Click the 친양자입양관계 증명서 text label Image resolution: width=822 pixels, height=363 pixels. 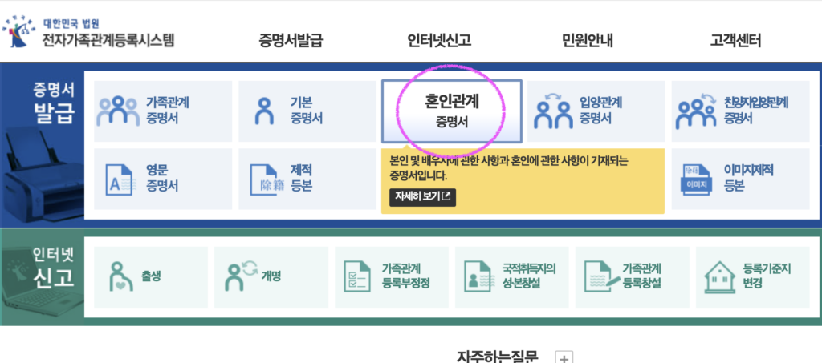coord(755,111)
